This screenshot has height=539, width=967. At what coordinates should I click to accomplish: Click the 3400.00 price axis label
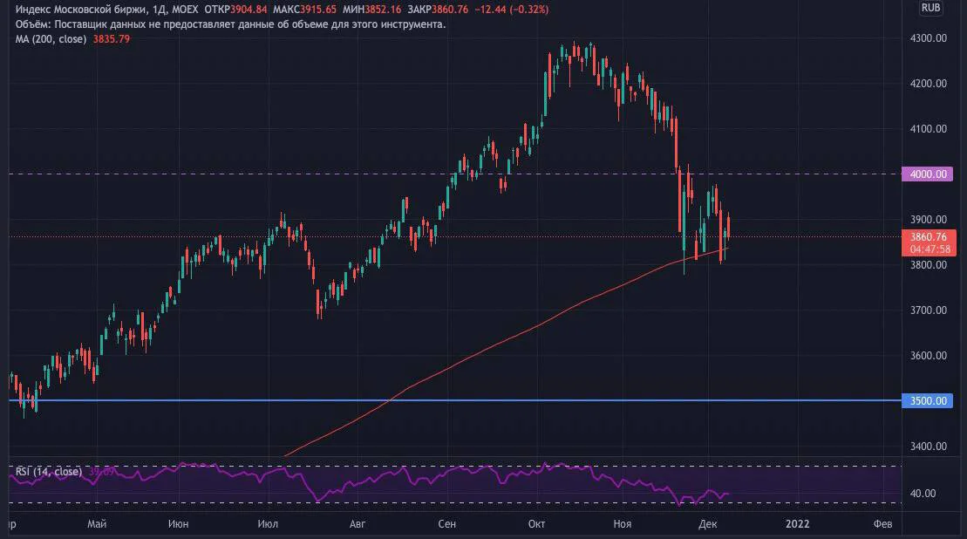coord(928,447)
